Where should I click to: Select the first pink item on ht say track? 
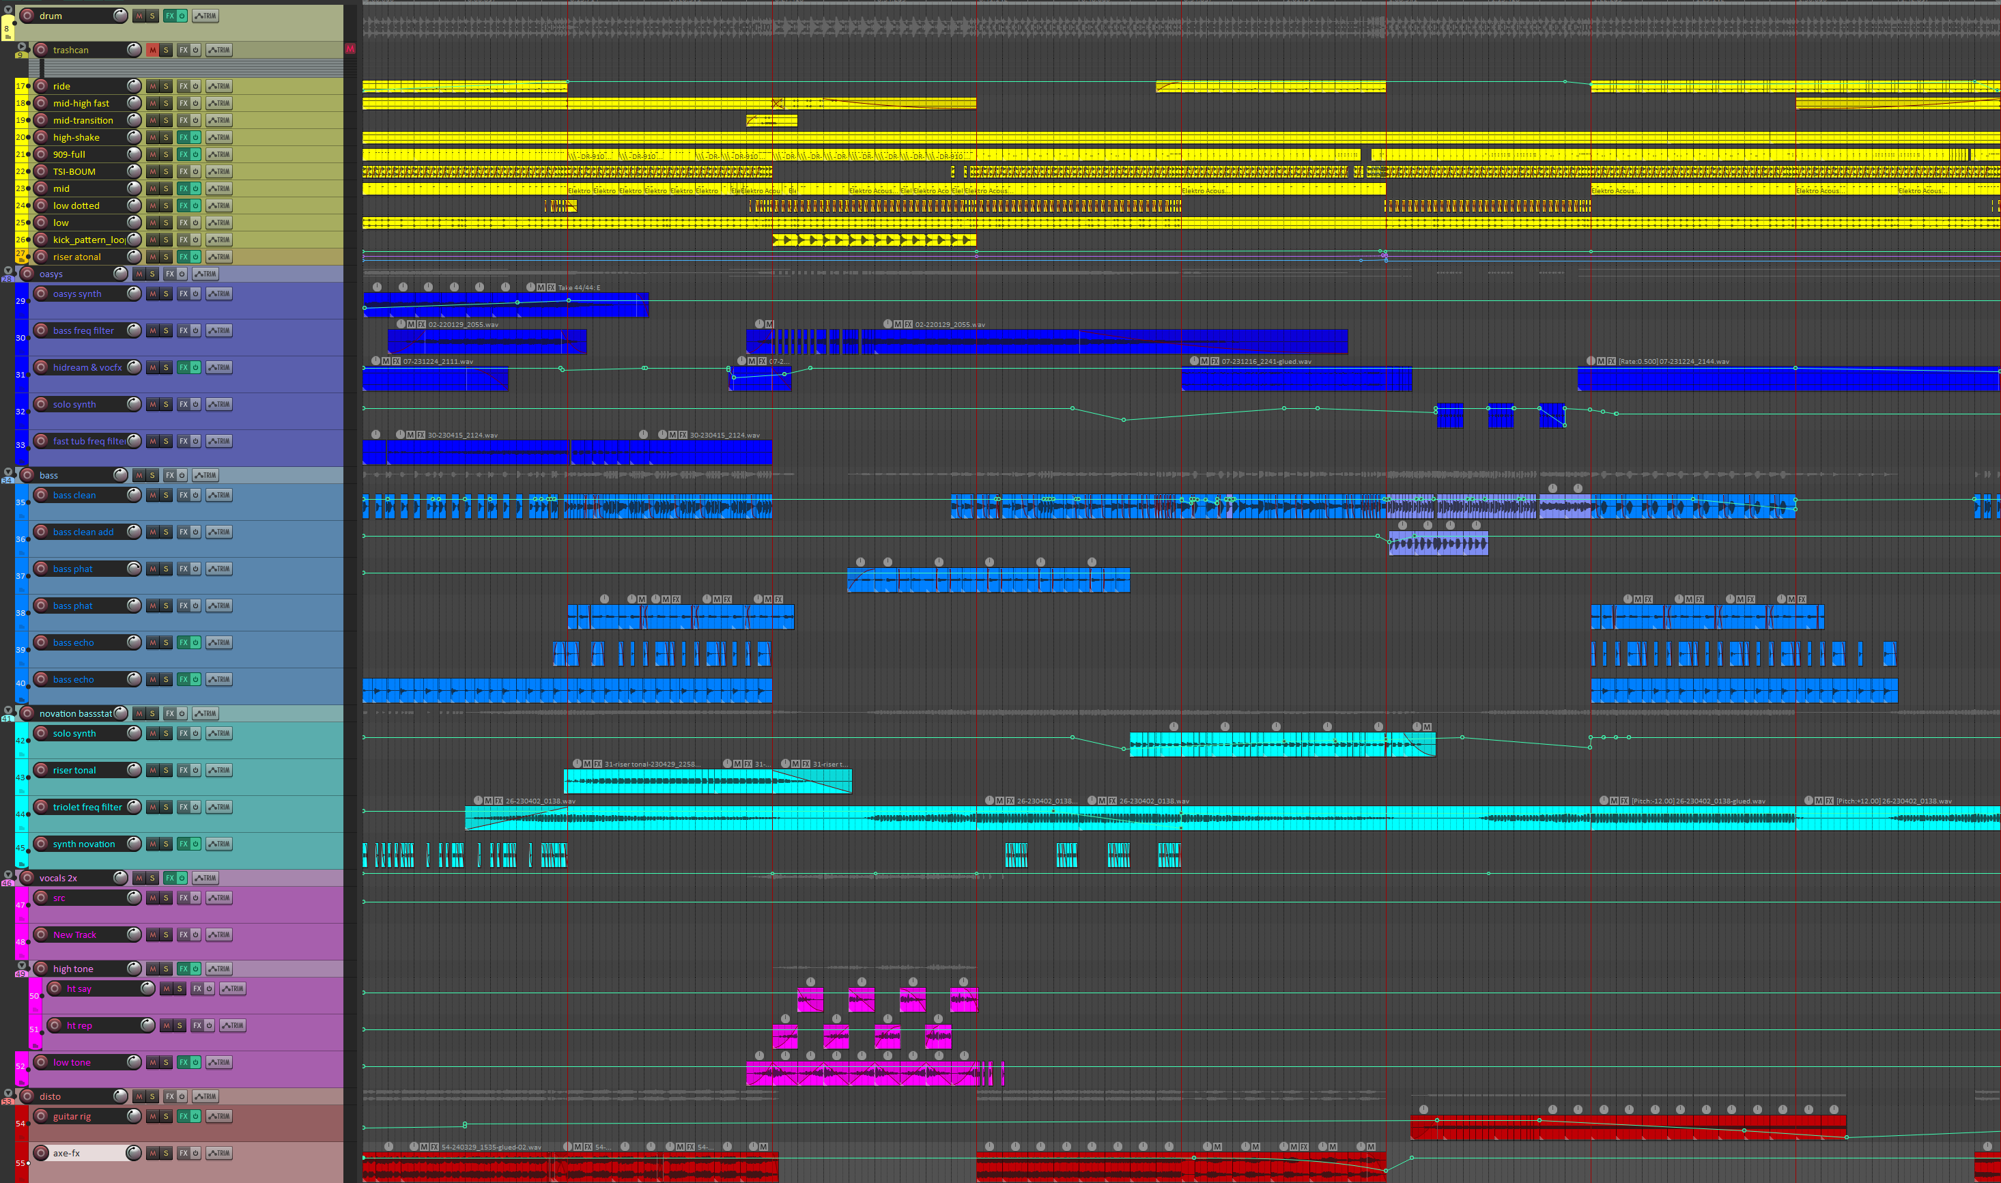click(810, 999)
